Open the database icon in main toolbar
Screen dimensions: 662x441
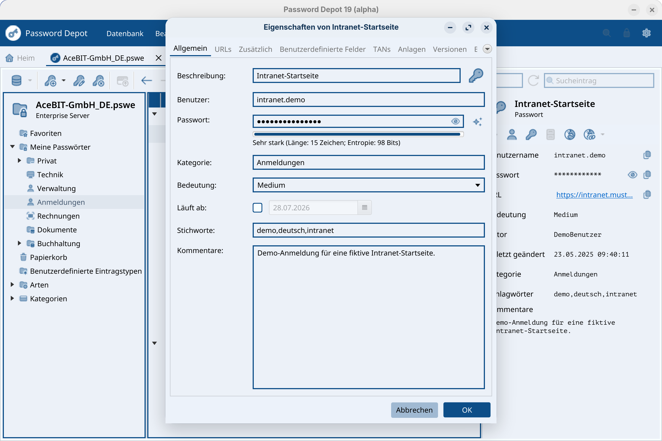(17, 80)
